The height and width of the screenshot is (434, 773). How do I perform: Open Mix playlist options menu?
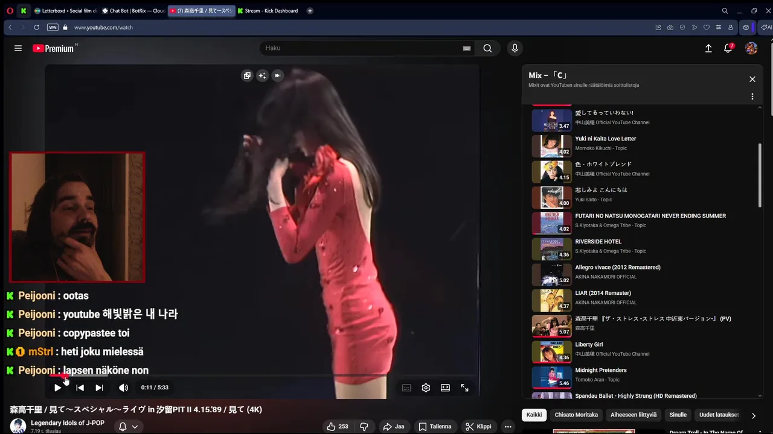752,96
